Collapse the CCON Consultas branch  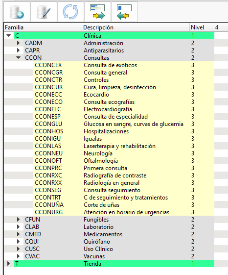[19, 57]
